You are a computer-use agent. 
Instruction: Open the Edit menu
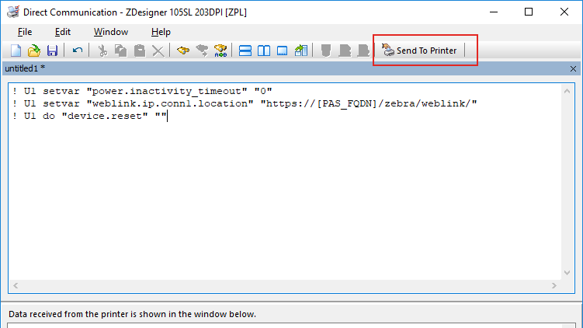tap(63, 32)
